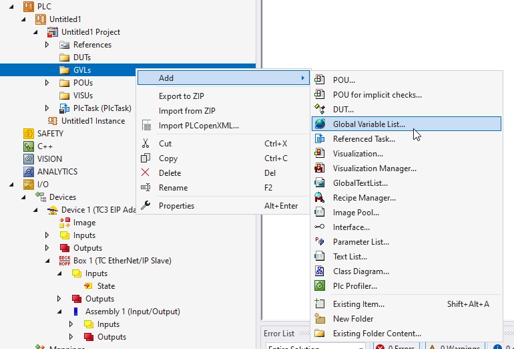
Task: Select the Image item under Device 1
Action: pyautogui.click(x=84, y=223)
